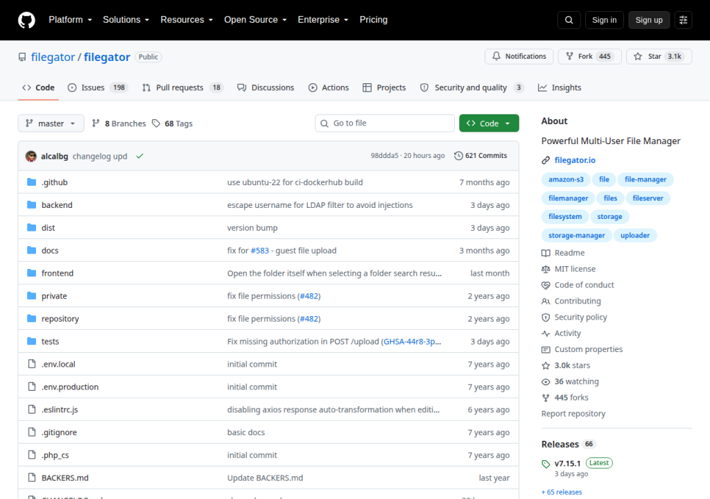The width and height of the screenshot is (710, 499).
Task: Expand the Open Source menu
Action: pos(255,20)
